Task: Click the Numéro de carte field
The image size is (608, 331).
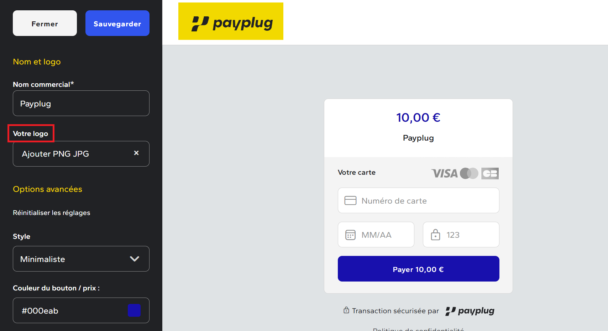Action: pos(418,200)
